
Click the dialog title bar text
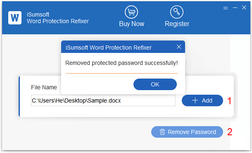click(109, 48)
